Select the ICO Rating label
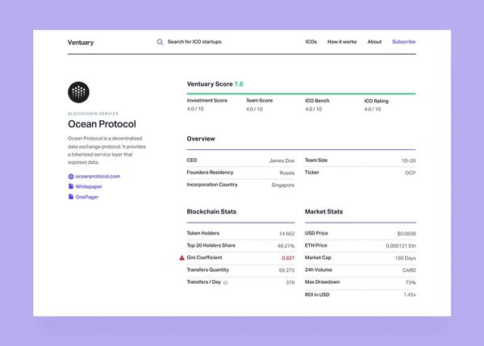 pos(376,101)
